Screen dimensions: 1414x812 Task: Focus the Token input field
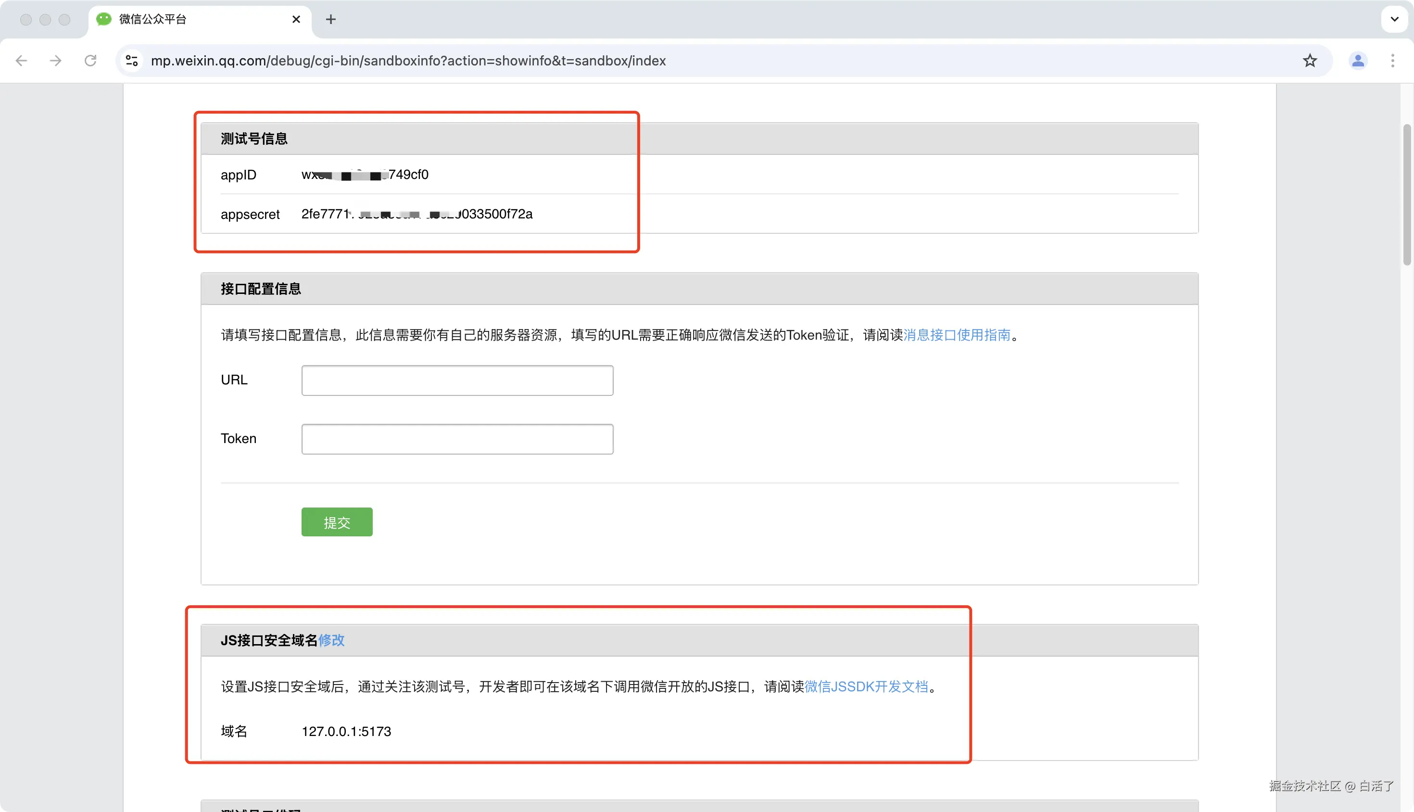click(457, 439)
